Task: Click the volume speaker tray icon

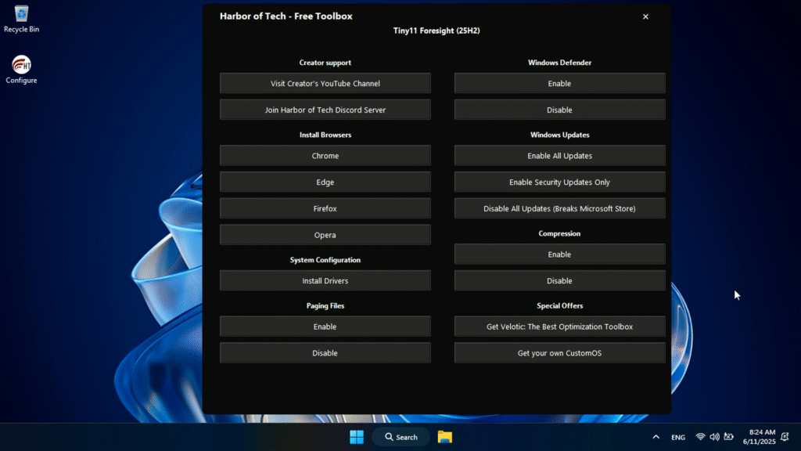Action: click(714, 437)
